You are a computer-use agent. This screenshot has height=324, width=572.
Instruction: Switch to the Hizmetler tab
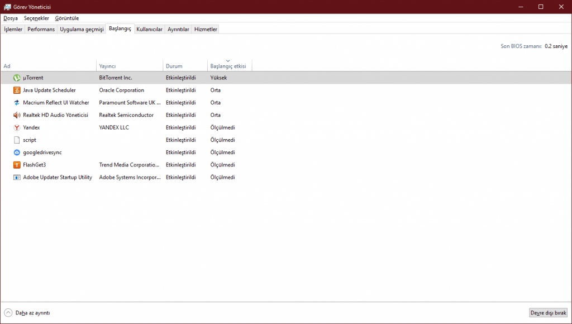click(206, 29)
